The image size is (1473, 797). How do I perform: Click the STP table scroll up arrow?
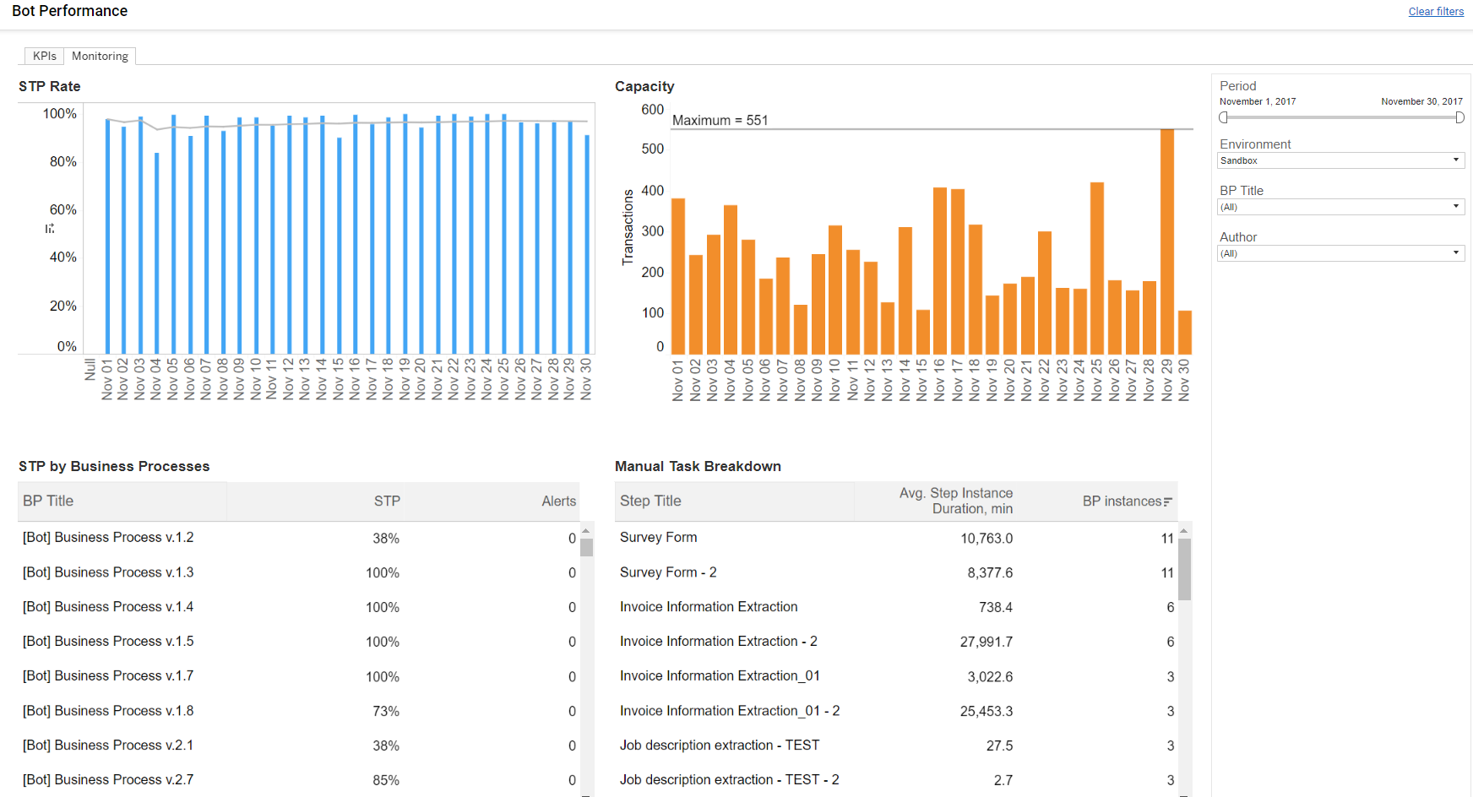(x=586, y=531)
